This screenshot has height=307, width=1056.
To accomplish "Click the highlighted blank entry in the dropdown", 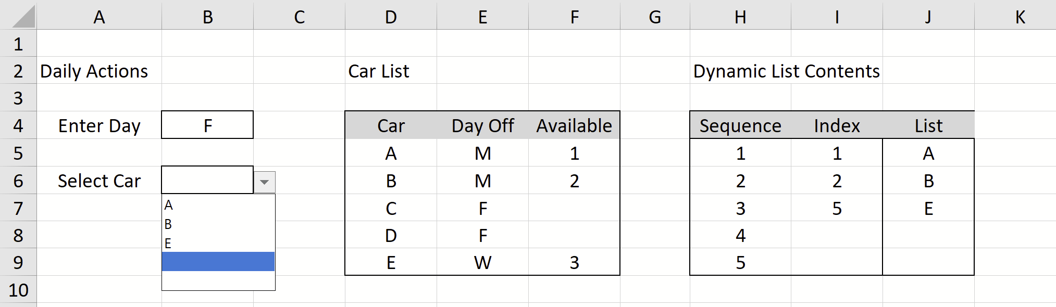I will (218, 262).
